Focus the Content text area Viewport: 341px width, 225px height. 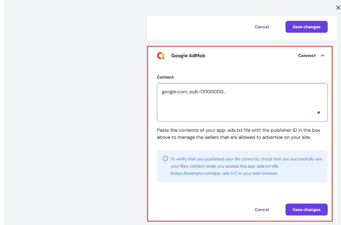[x=242, y=105]
